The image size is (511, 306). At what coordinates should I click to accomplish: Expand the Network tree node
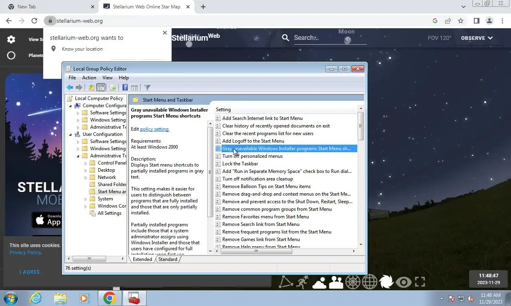coord(85,177)
